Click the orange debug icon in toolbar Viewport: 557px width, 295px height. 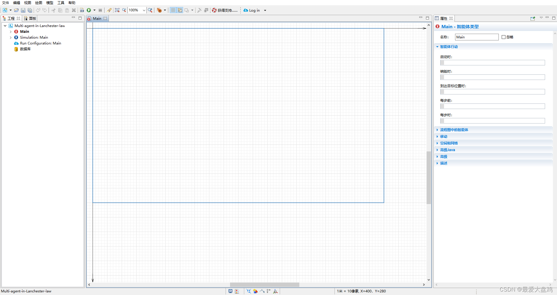[159, 10]
